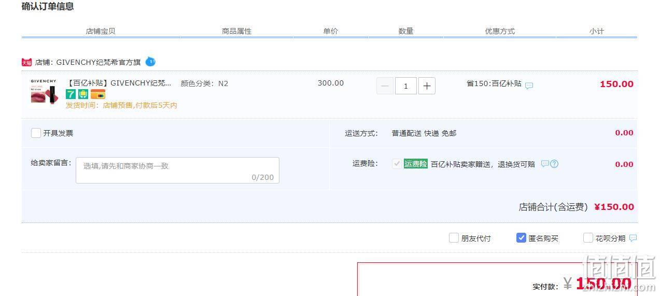Click the 确认订单信息 page heading
The image size is (660, 296).
pyautogui.click(x=48, y=6)
